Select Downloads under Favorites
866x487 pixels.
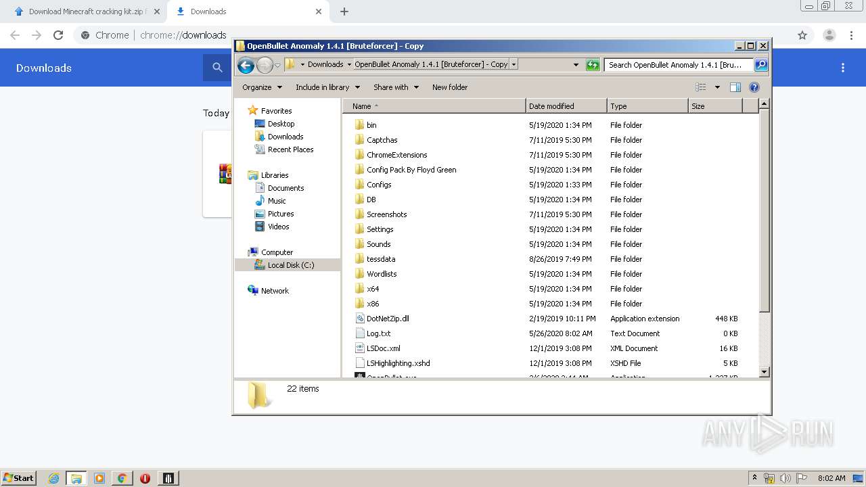pos(286,137)
